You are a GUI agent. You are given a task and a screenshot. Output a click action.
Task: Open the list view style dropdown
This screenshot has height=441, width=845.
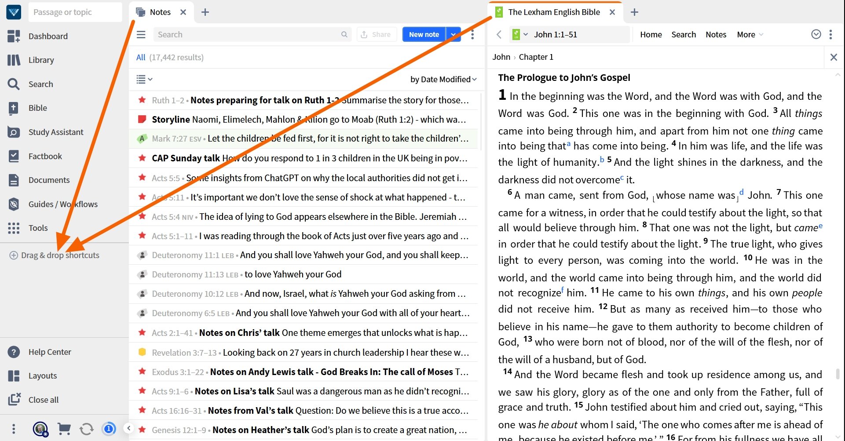click(x=144, y=79)
